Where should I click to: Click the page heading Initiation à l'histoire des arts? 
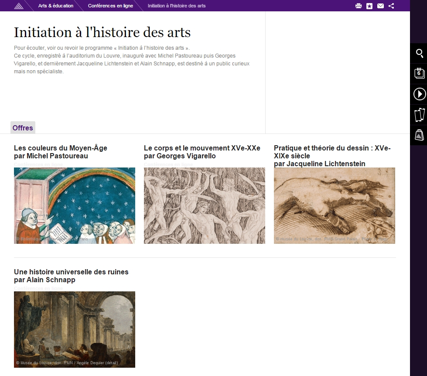tap(102, 32)
